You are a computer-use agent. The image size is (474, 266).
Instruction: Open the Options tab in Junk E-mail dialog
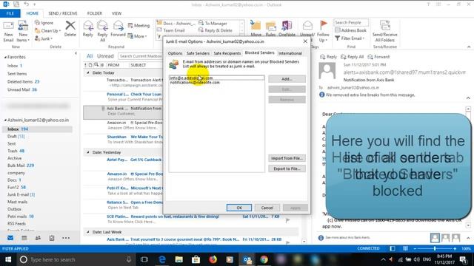(x=175, y=53)
